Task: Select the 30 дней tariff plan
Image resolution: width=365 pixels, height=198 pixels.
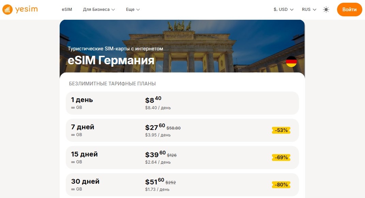Action: [x=182, y=185]
